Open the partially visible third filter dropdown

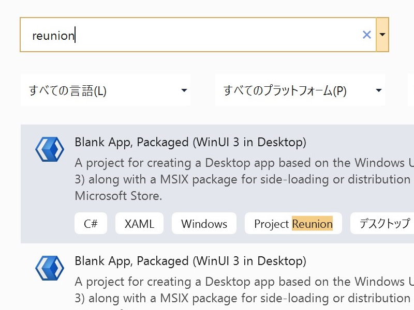411,90
